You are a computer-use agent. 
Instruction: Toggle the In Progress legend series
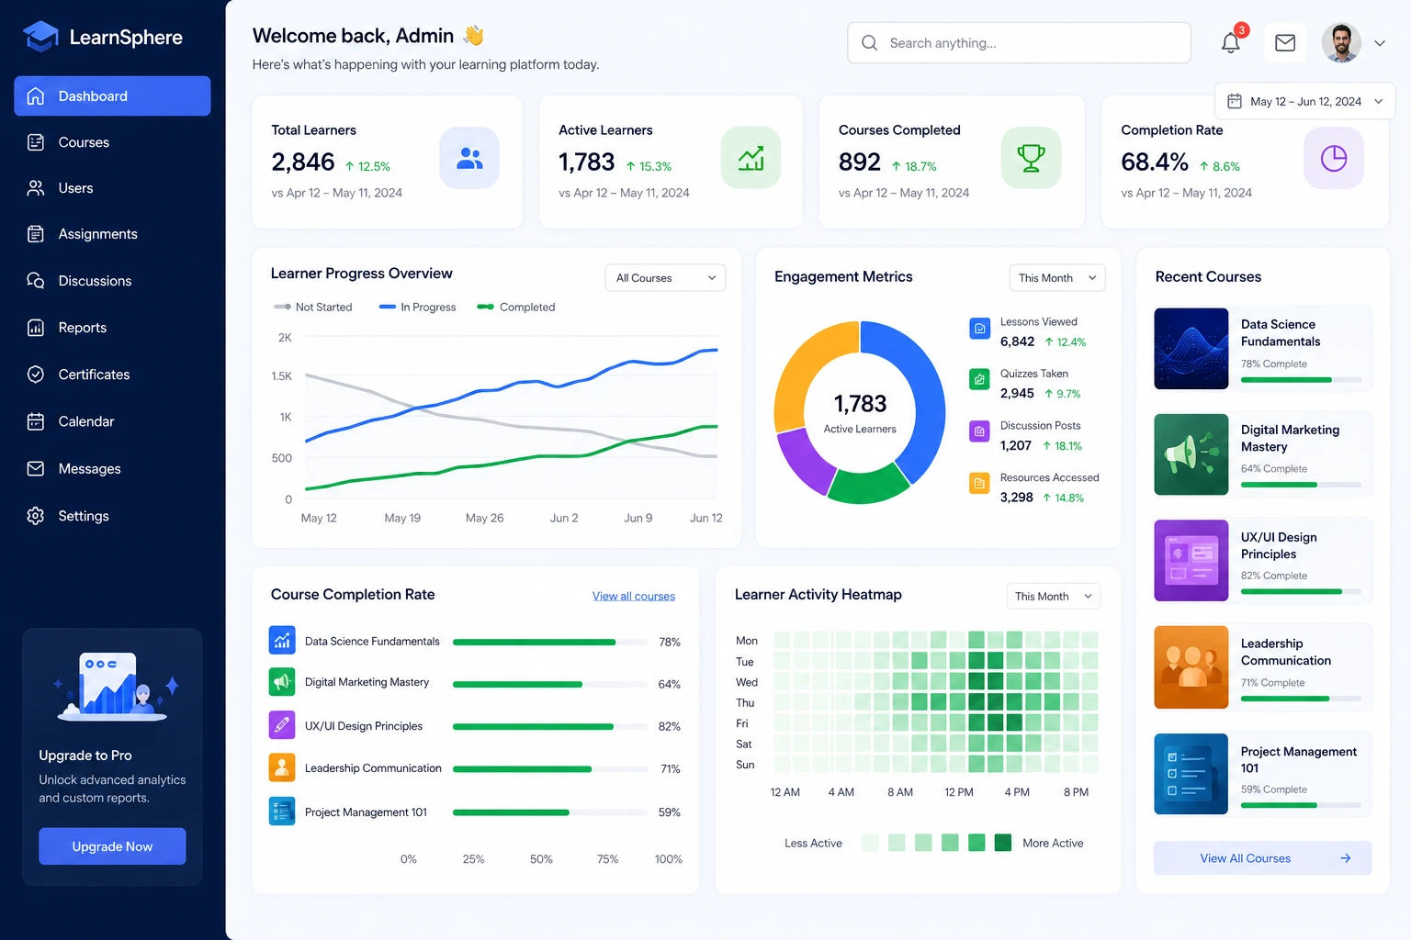[x=417, y=308]
